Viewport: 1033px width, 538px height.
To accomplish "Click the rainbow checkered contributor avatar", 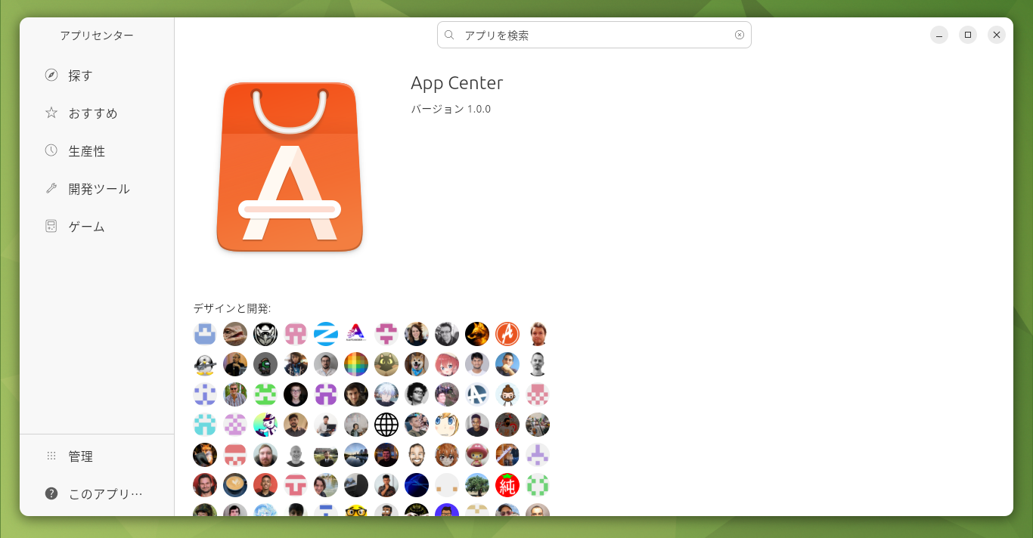I will pyautogui.click(x=356, y=364).
